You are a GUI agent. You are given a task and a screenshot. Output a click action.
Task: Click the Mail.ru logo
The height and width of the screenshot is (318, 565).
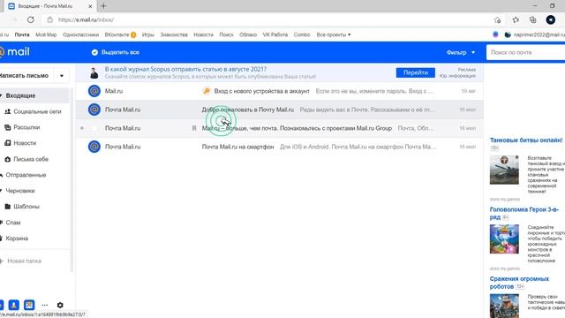15,52
